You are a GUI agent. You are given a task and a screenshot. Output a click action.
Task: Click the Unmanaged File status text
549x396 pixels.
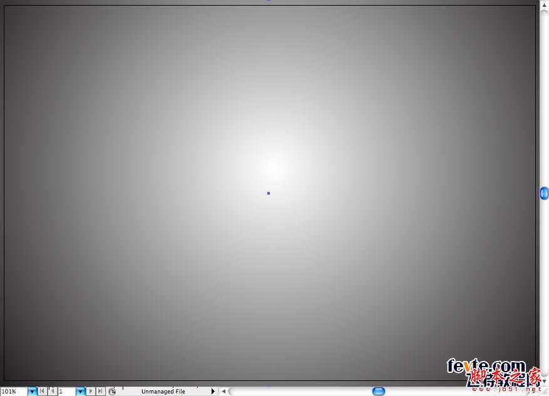(163, 392)
